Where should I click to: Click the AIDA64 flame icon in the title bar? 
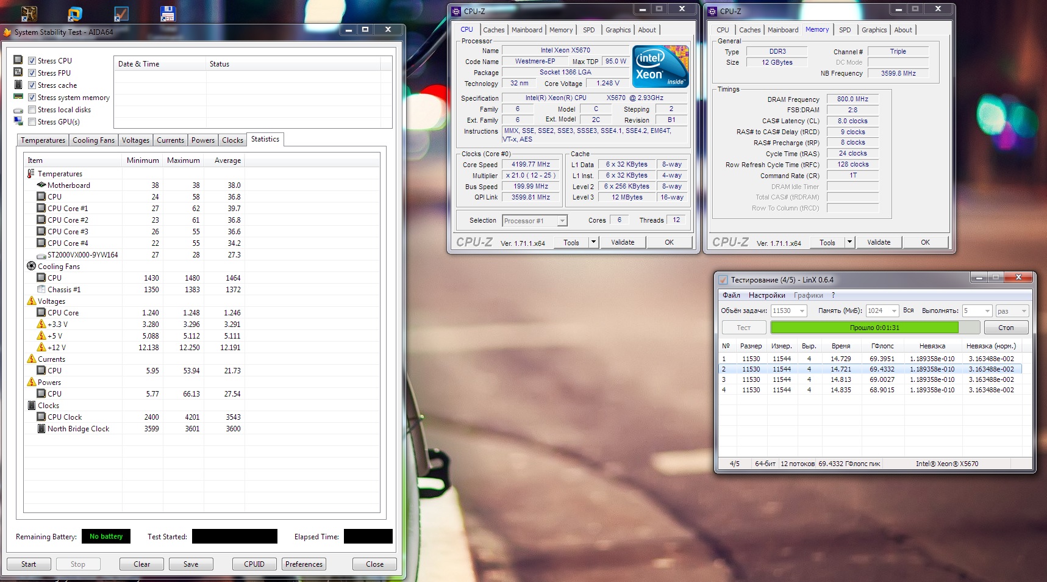[7, 32]
